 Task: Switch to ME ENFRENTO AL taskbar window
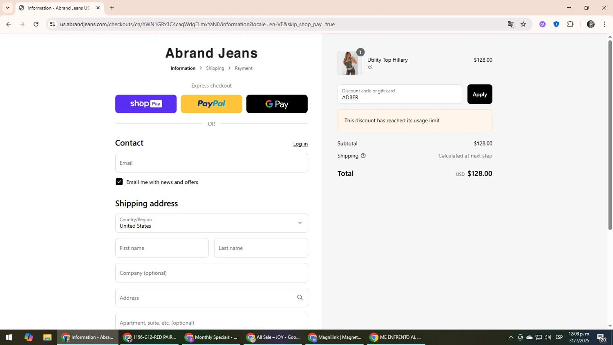396,337
